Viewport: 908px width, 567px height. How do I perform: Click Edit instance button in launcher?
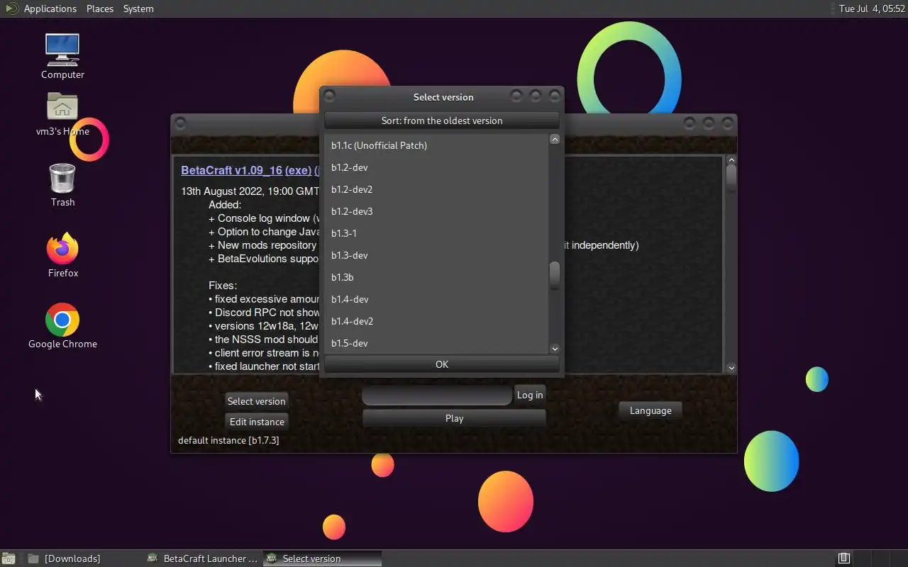257,422
